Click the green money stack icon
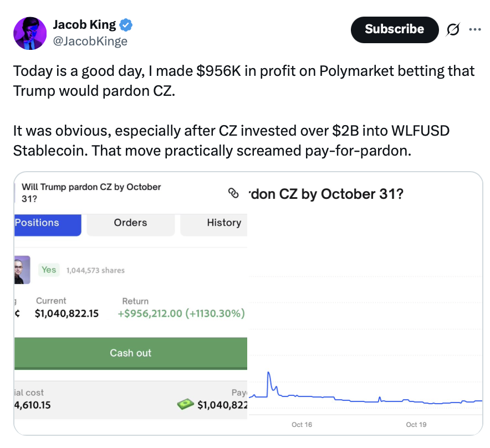 (186, 405)
